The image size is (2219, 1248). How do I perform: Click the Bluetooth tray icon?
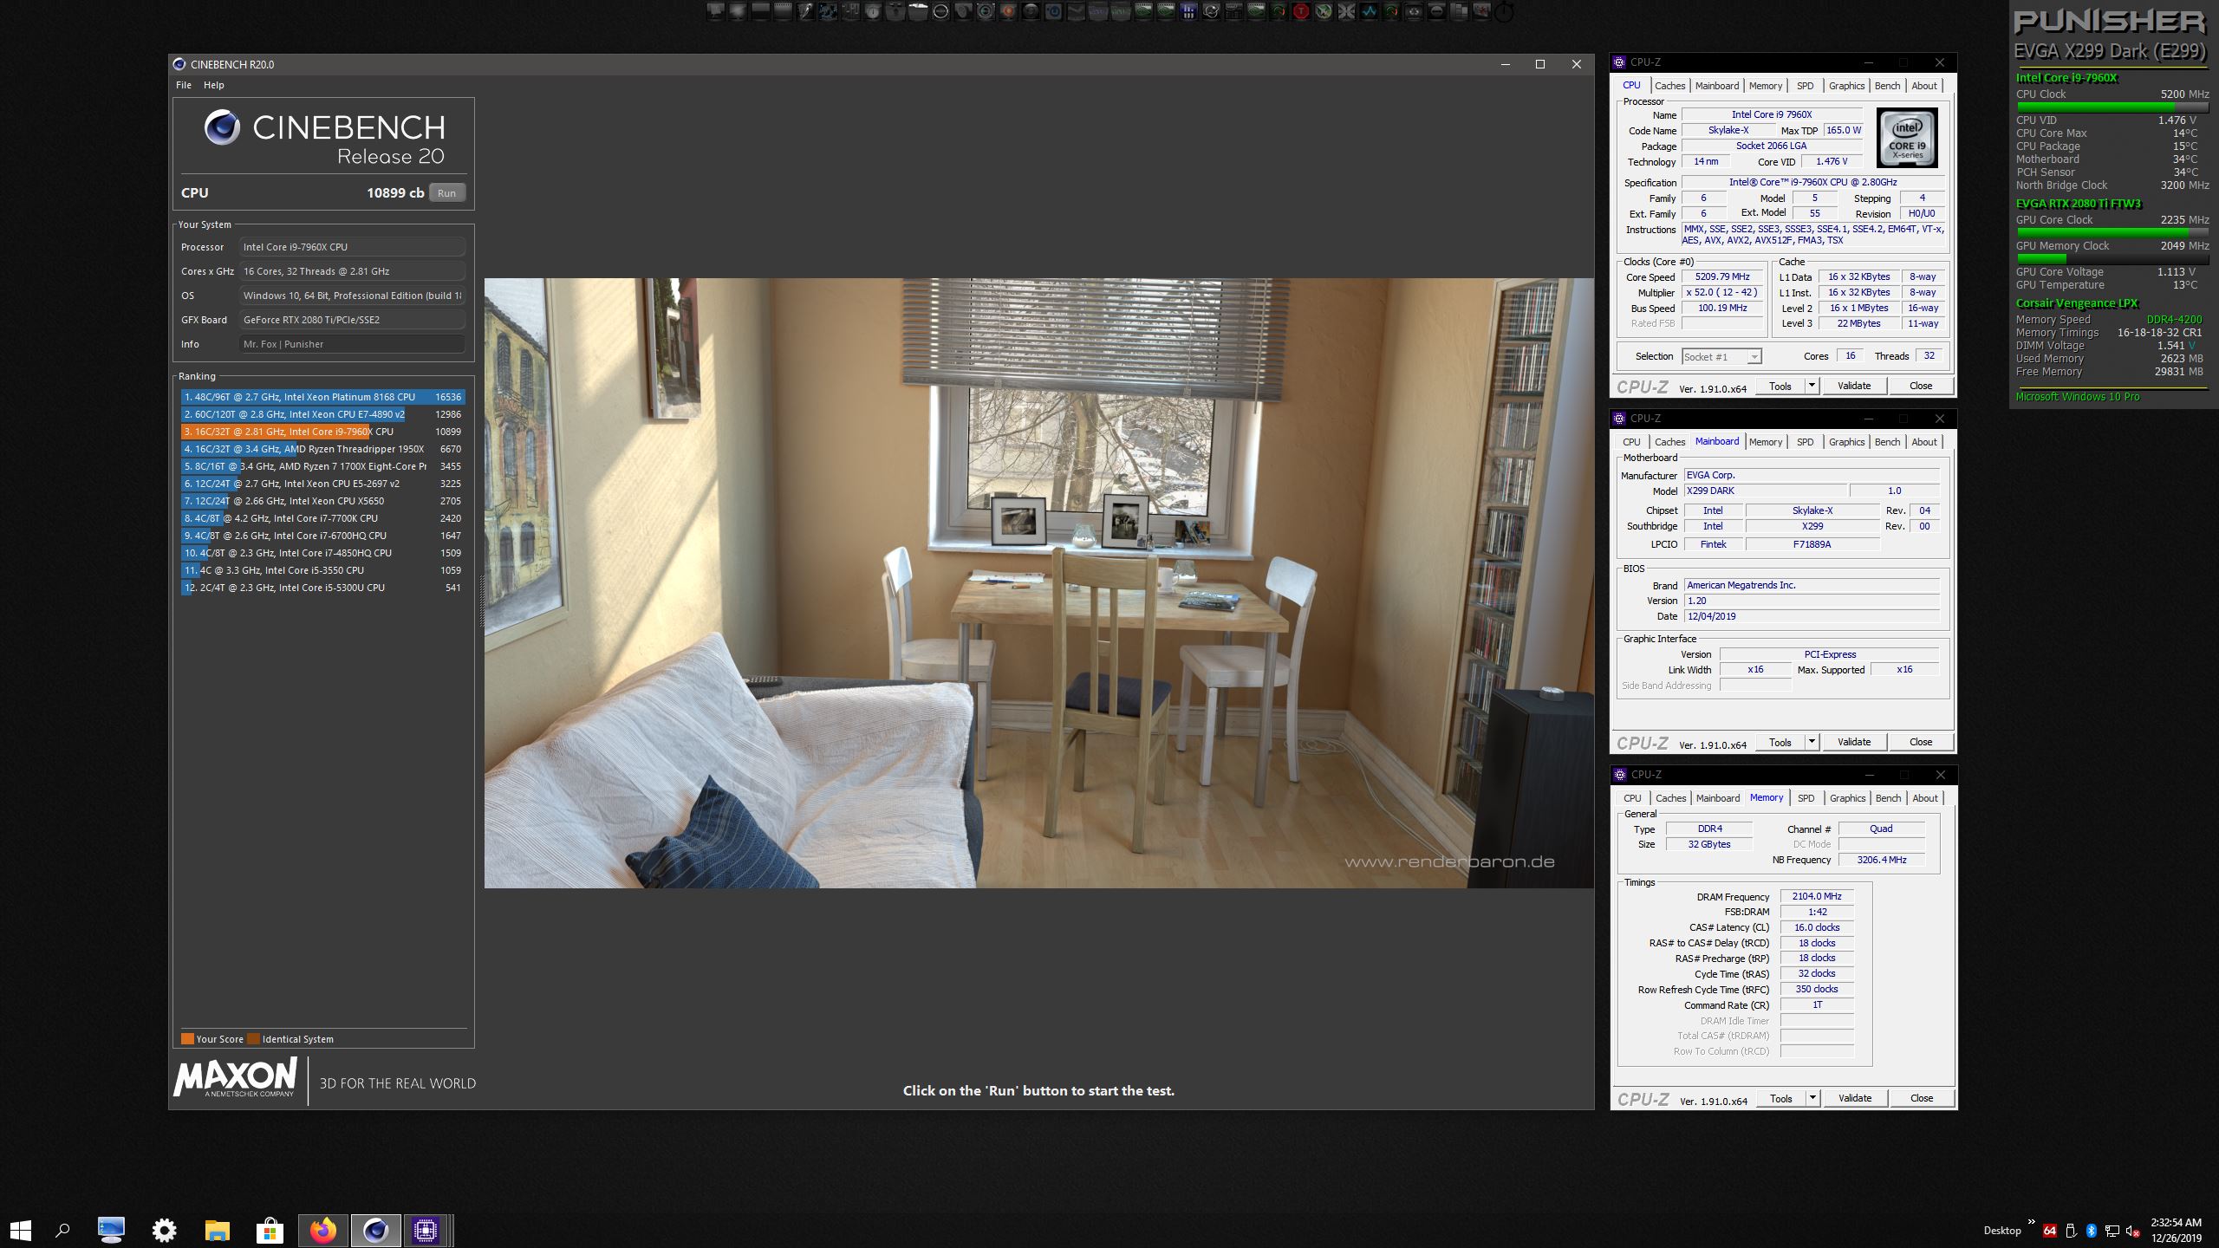tap(2091, 1231)
